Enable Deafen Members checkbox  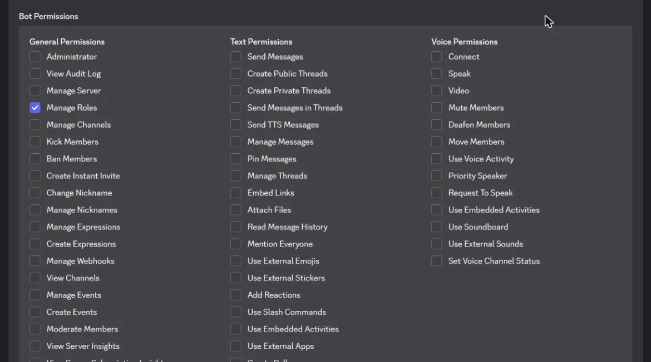(x=436, y=125)
